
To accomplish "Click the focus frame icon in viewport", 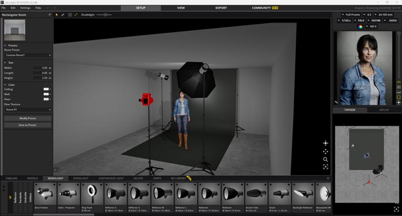I will coord(326,167).
